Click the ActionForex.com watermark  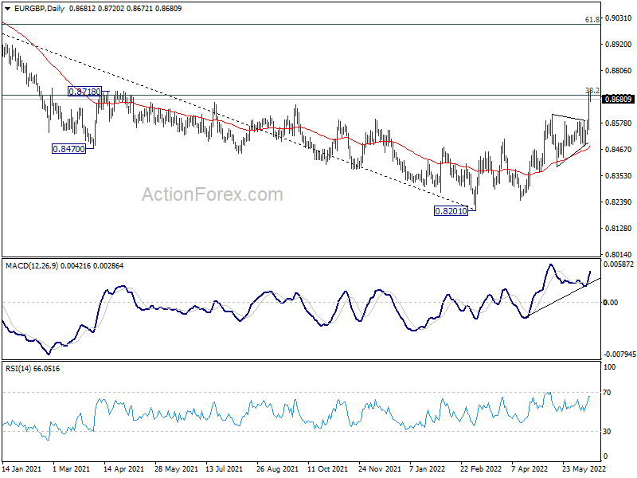(x=212, y=194)
